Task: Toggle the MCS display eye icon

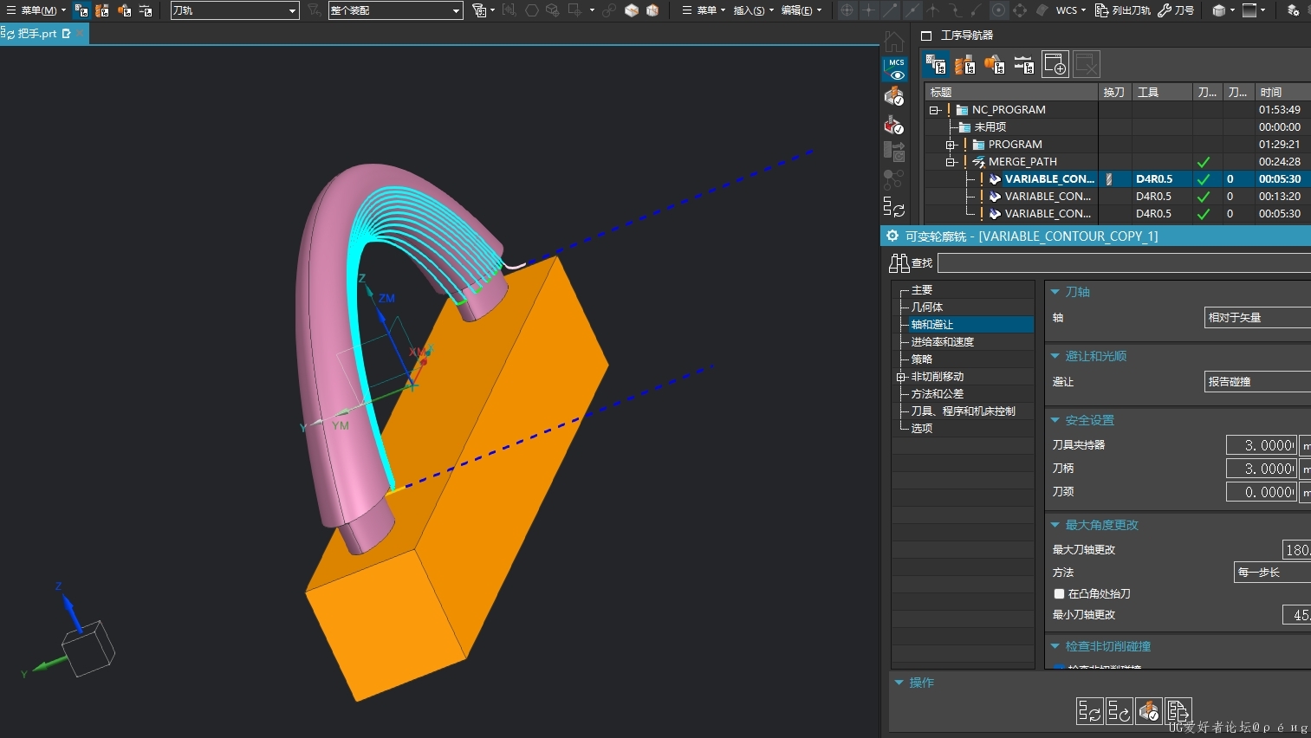Action: [895, 69]
